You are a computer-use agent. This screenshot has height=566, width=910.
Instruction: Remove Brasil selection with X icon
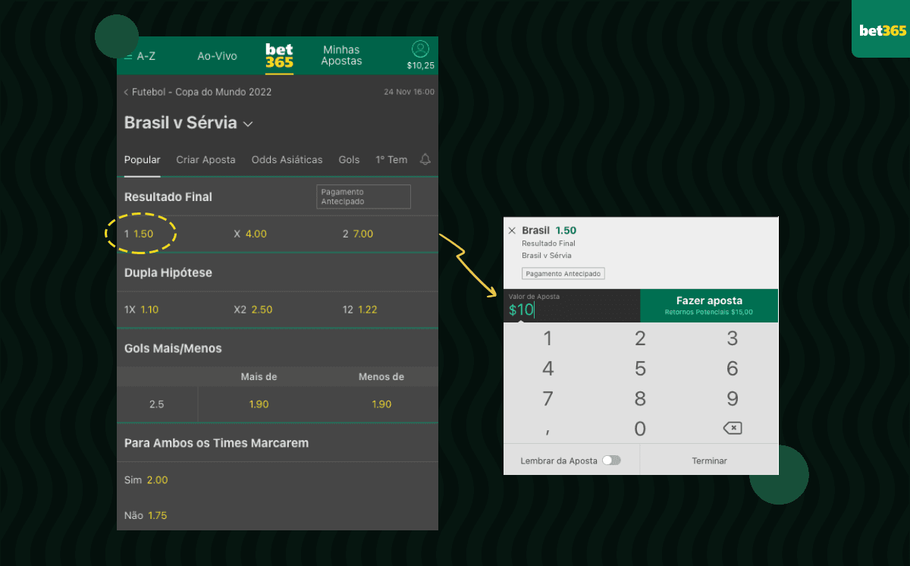tap(512, 231)
